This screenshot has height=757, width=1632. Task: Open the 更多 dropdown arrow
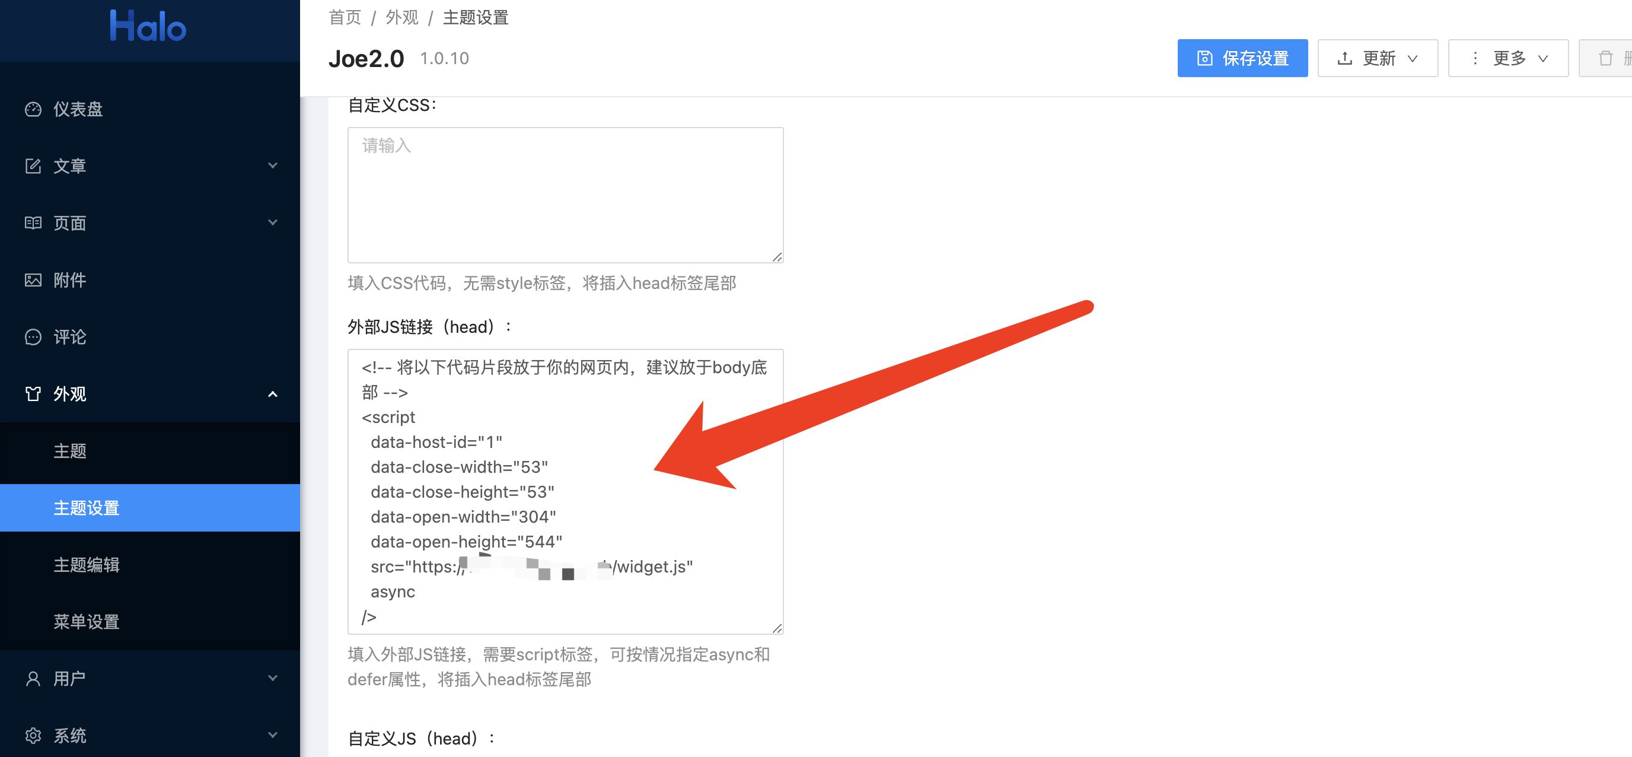click(x=1543, y=59)
